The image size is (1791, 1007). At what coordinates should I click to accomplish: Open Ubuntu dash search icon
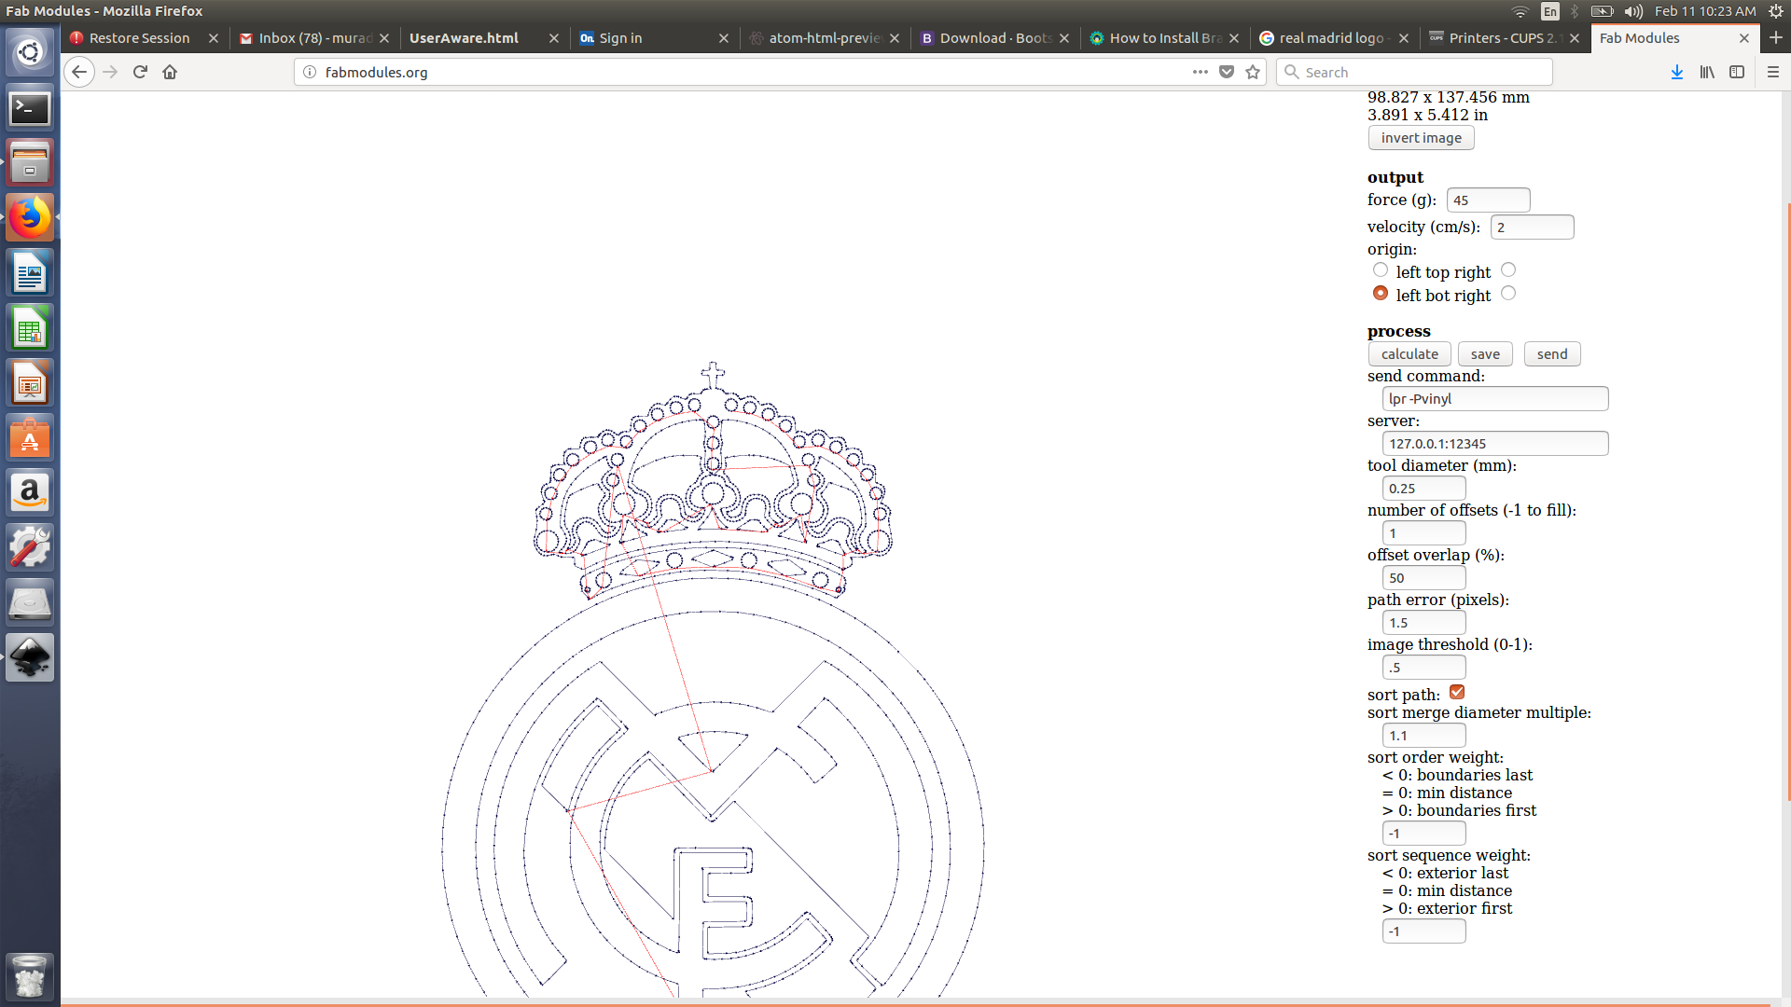30,52
